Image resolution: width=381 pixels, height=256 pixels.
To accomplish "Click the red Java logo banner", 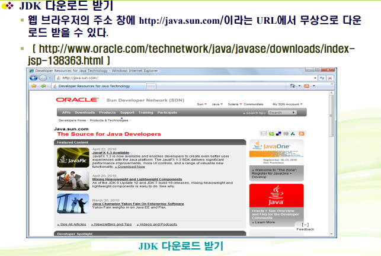I will (277, 196).
